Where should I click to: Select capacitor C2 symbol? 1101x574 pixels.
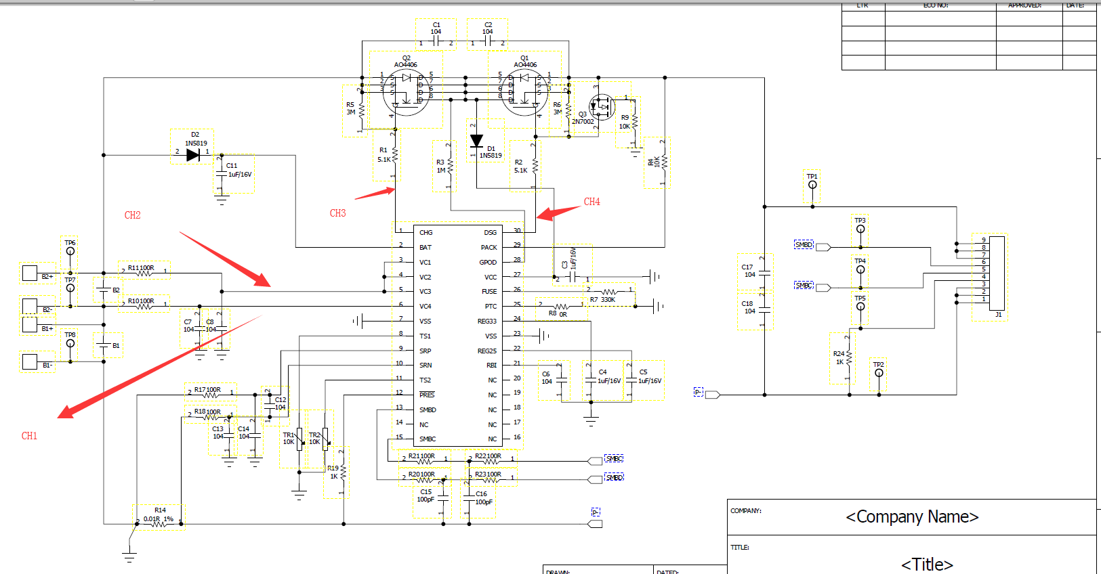point(488,42)
